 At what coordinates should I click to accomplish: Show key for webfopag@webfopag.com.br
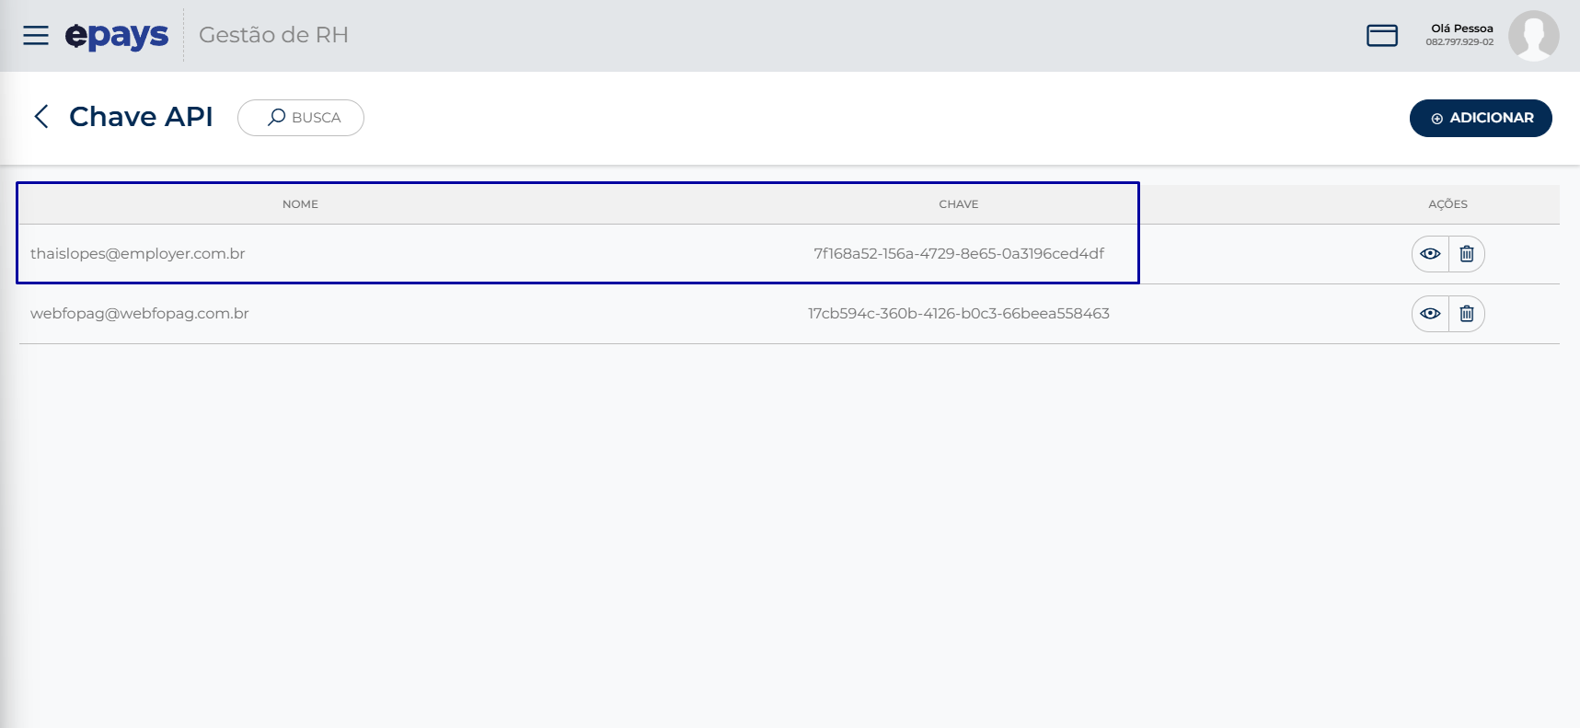(1430, 314)
